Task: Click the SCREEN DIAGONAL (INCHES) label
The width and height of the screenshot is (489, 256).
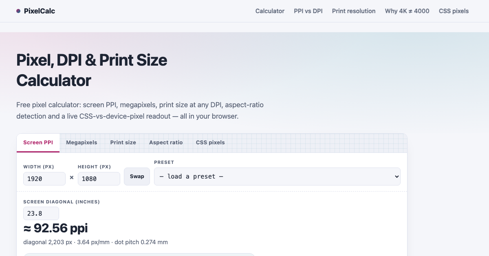Action: [x=62, y=202]
